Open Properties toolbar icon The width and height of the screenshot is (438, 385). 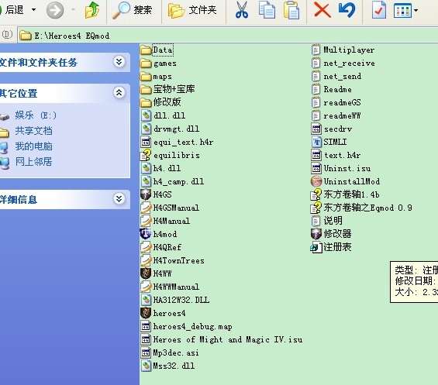click(x=379, y=10)
